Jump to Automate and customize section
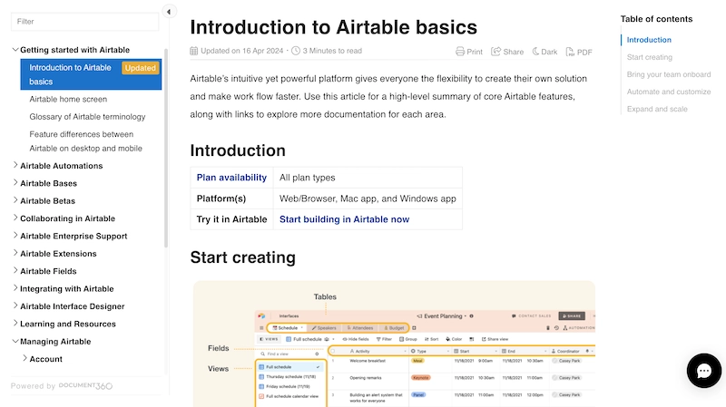726x407 pixels. pos(669,92)
